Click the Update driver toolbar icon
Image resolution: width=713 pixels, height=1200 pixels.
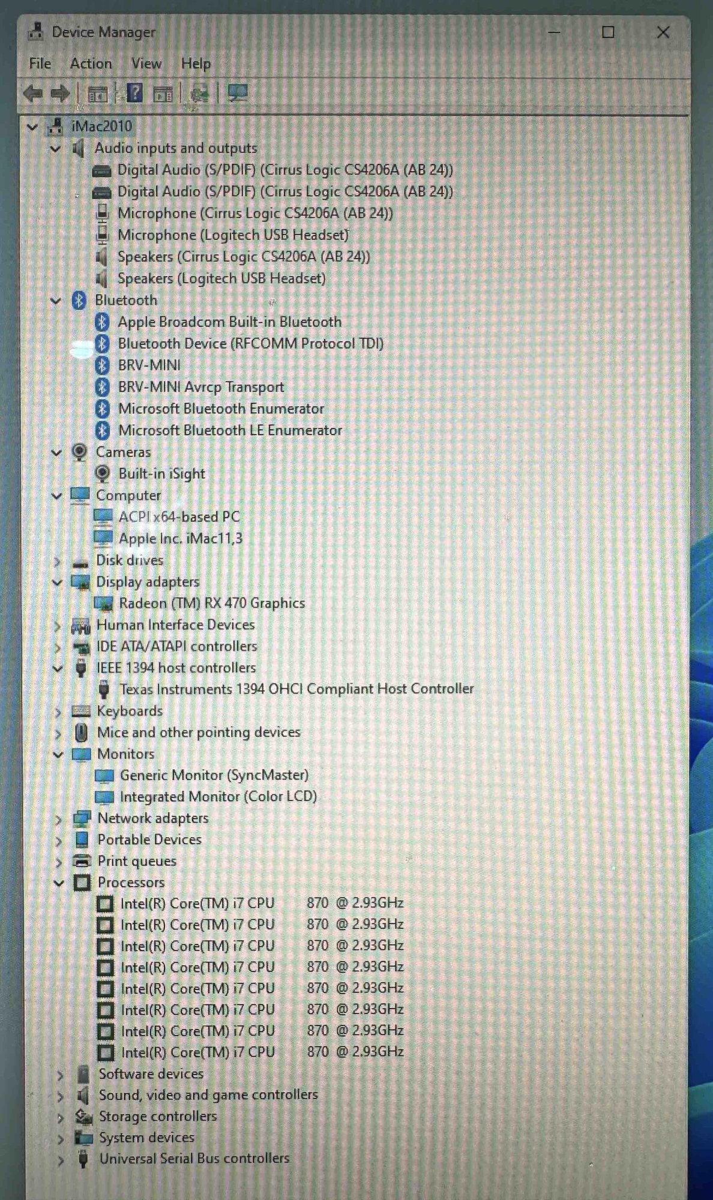click(199, 94)
